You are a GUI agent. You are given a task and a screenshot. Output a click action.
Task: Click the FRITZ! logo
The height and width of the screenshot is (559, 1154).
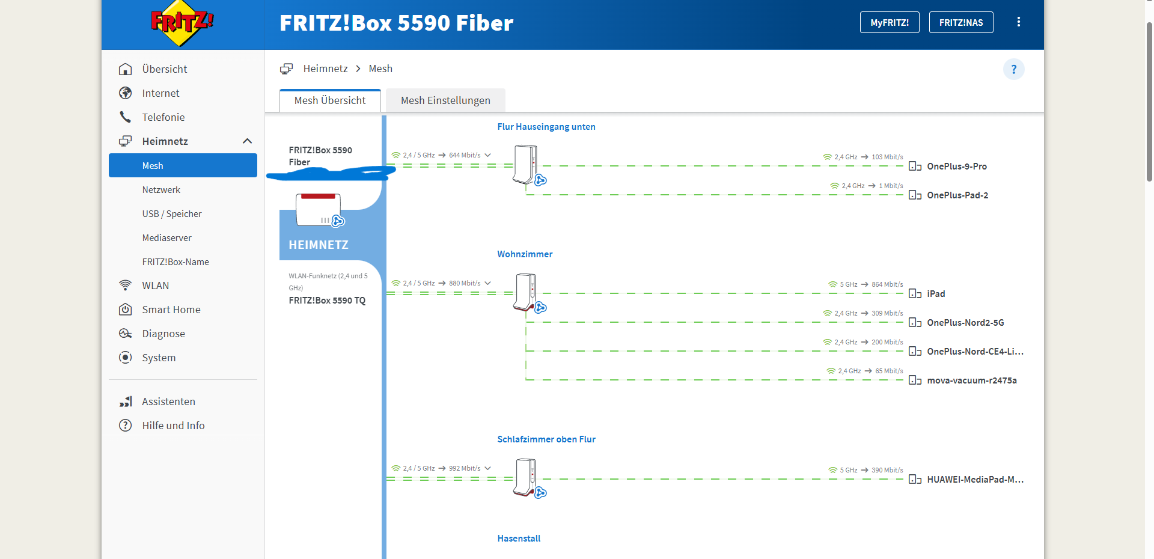click(182, 23)
